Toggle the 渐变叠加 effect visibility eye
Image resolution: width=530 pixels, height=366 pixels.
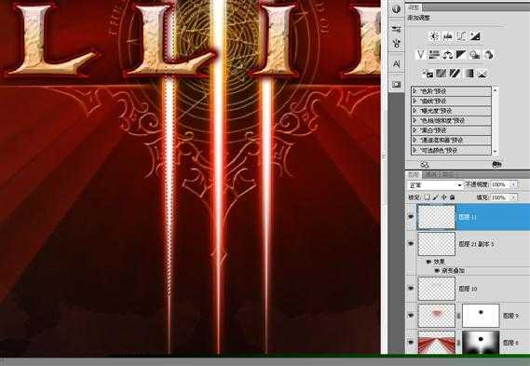tap(436, 271)
